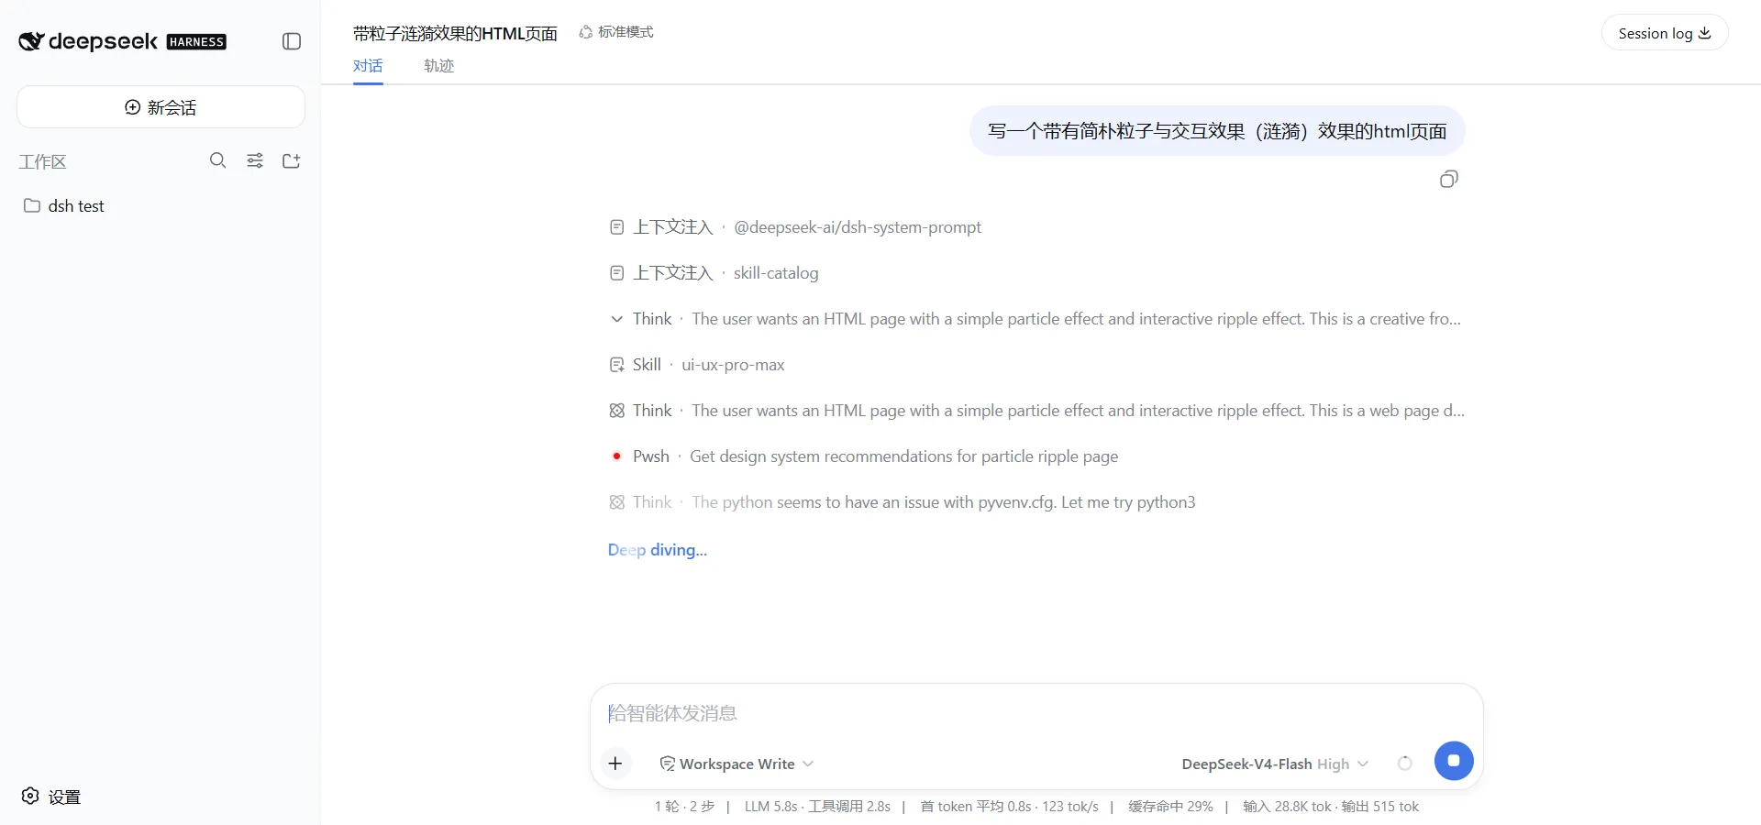This screenshot has height=825, width=1761.
Task: Add a new workspace folder icon
Action: 292,160
